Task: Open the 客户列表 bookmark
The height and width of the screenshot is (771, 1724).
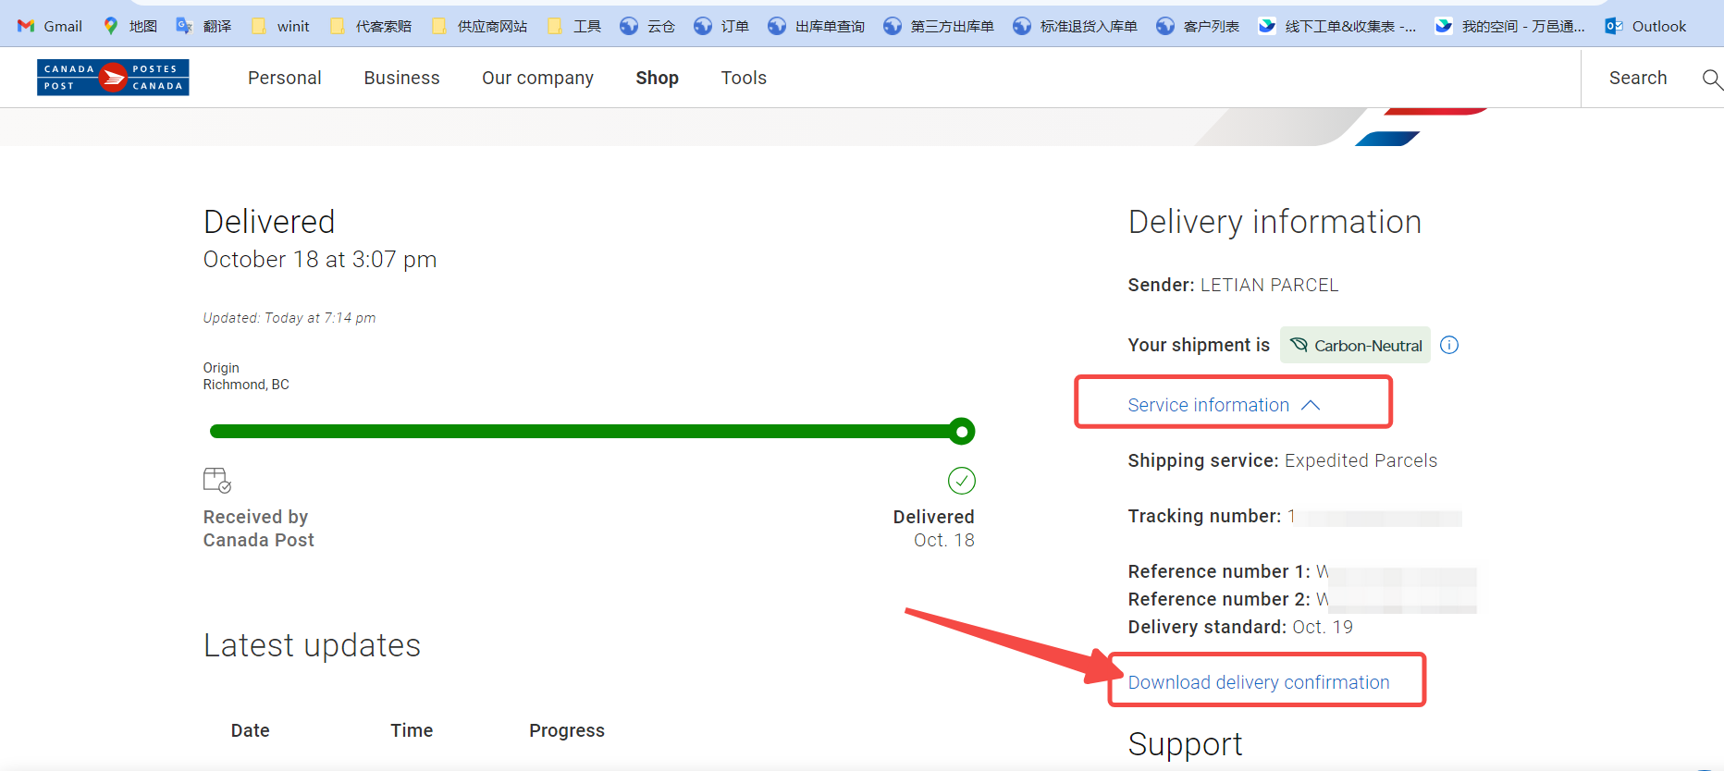Action: click(x=1198, y=26)
